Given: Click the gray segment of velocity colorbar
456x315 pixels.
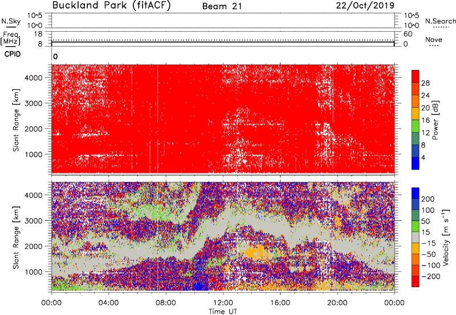Looking at the screenshot, I should 416,237.
